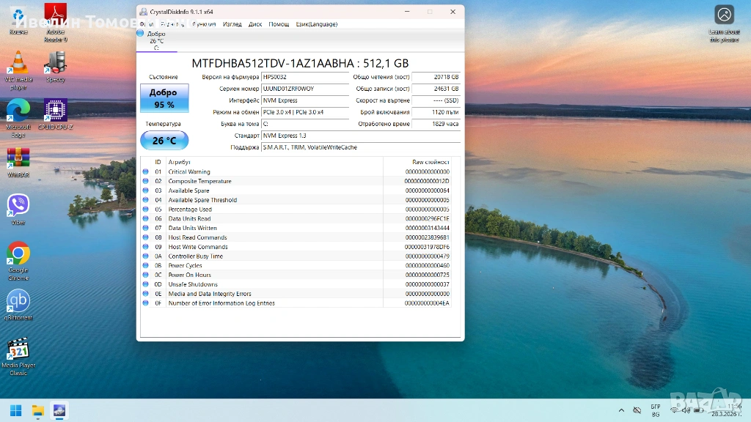Open the Помощ menu

point(279,24)
